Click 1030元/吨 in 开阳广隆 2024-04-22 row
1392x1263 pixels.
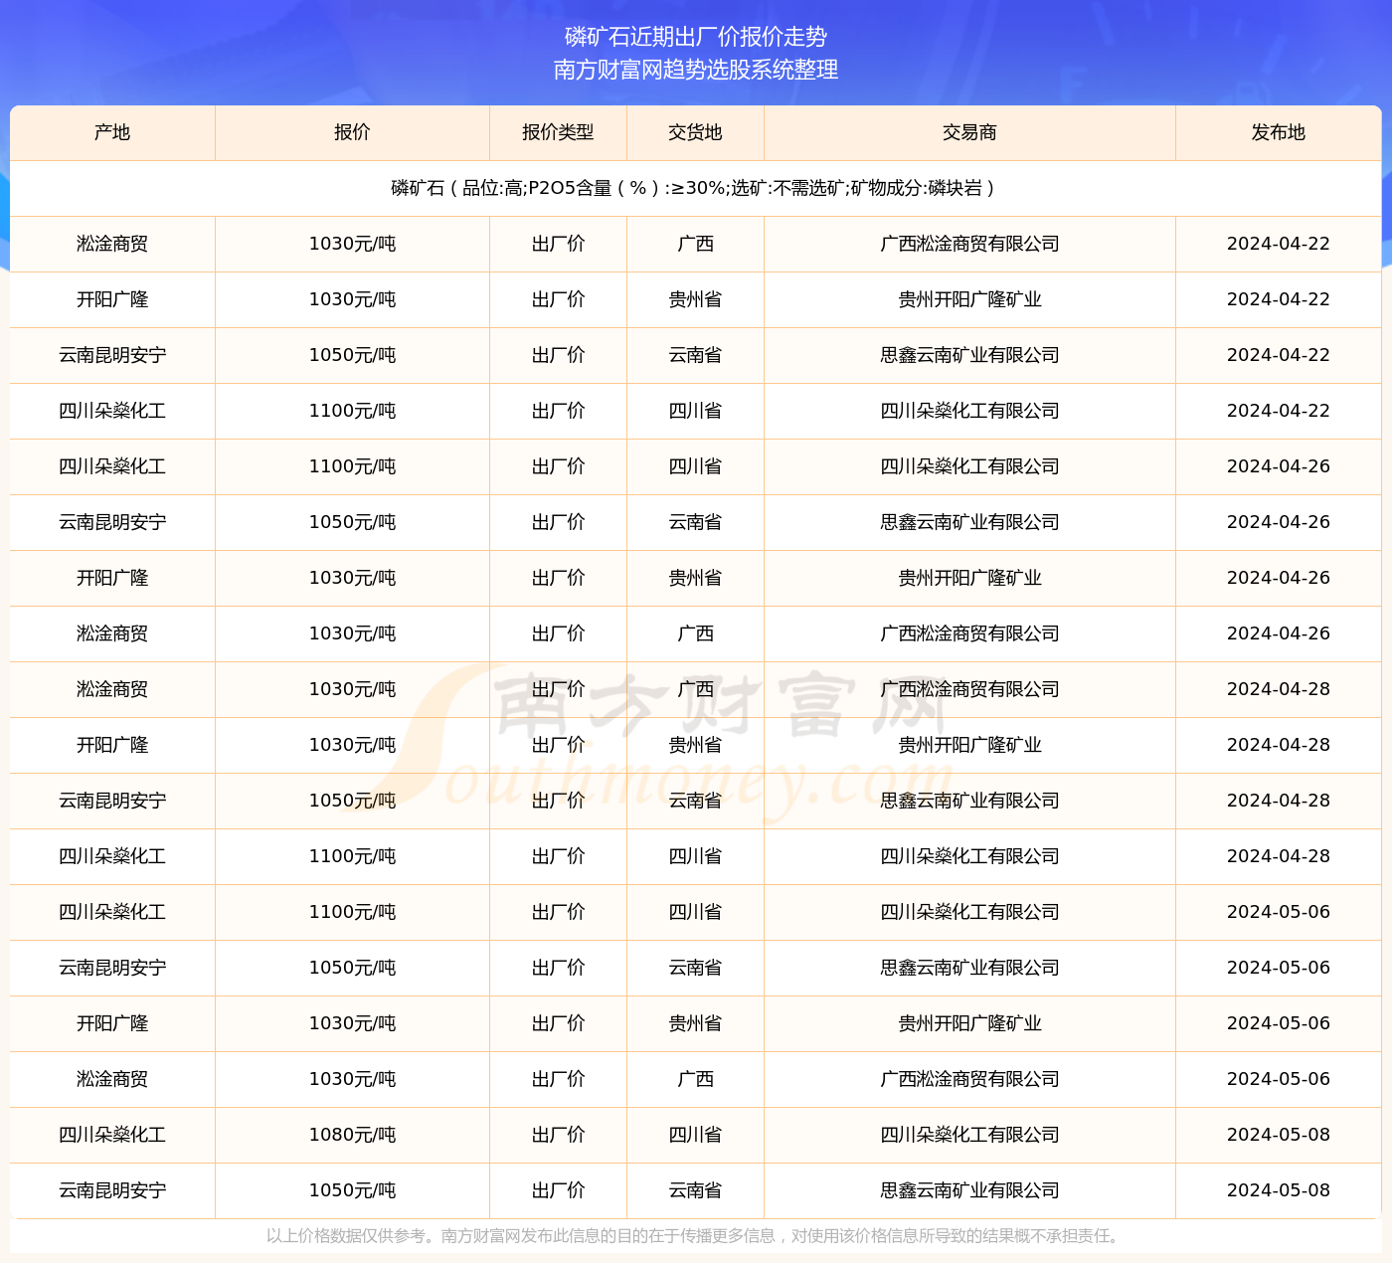(x=352, y=299)
